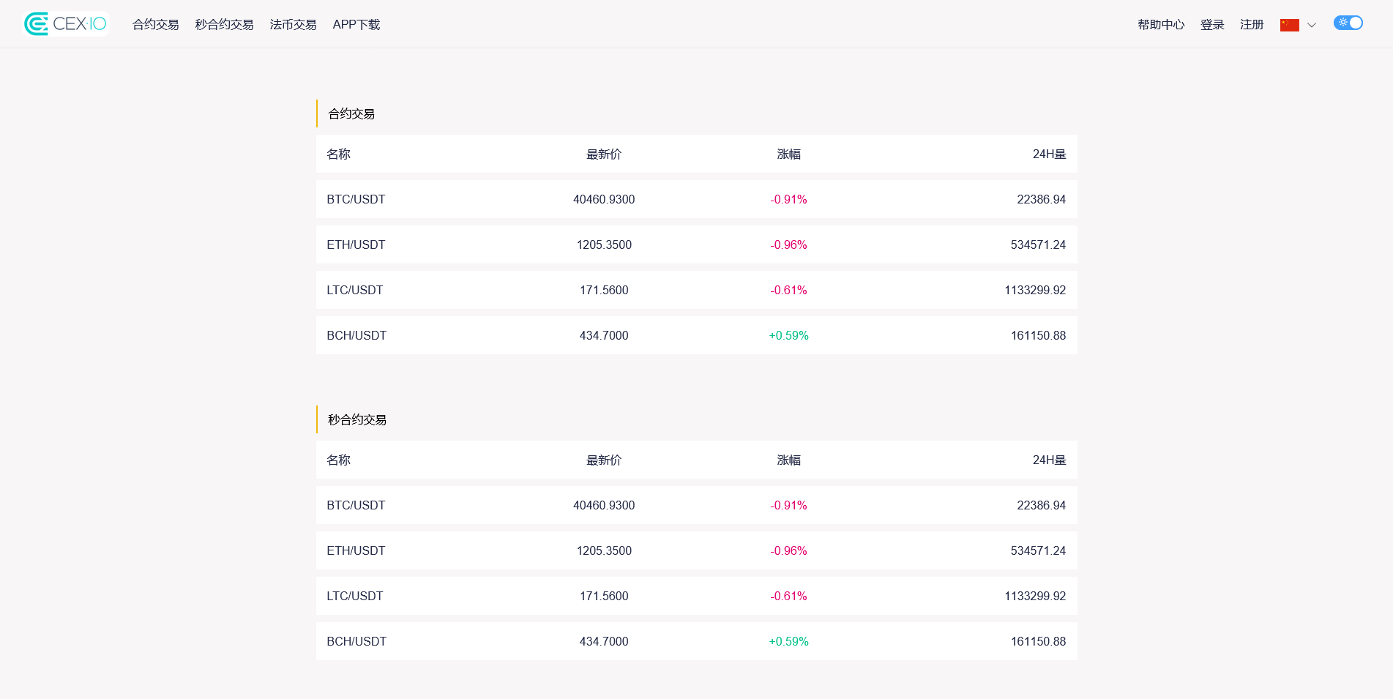Viewport: 1393px width, 699px height.
Task: Open the APP下载 link
Action: click(356, 25)
